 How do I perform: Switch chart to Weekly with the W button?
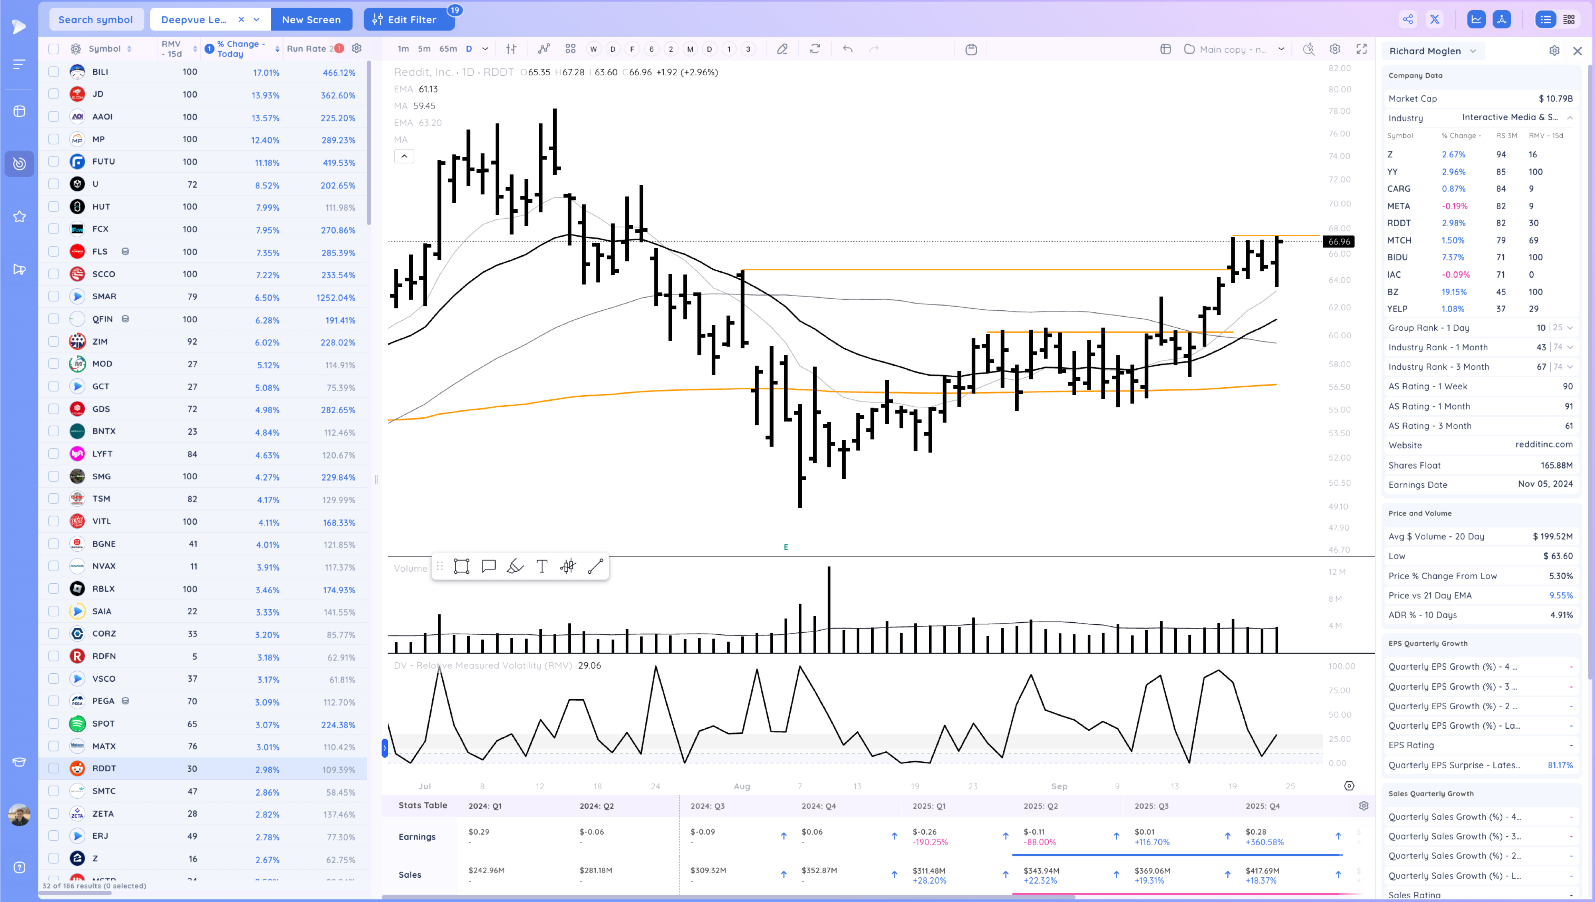coord(593,49)
